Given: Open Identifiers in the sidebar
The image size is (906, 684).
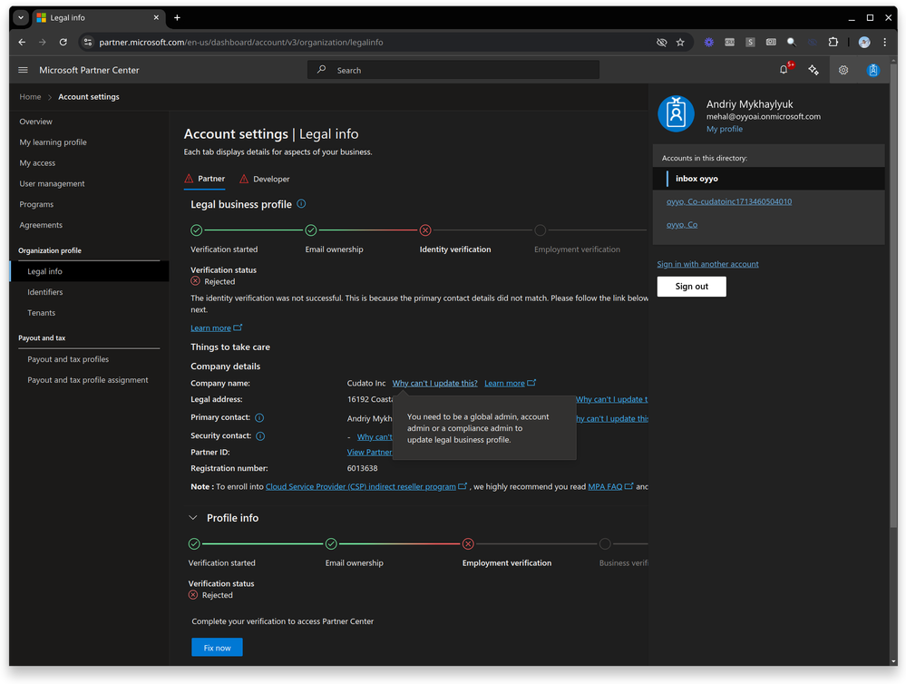Looking at the screenshot, I should [45, 292].
